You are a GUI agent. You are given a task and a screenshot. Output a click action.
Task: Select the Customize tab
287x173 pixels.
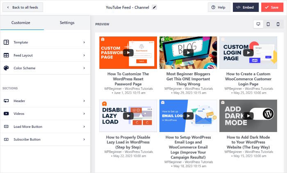(22, 23)
